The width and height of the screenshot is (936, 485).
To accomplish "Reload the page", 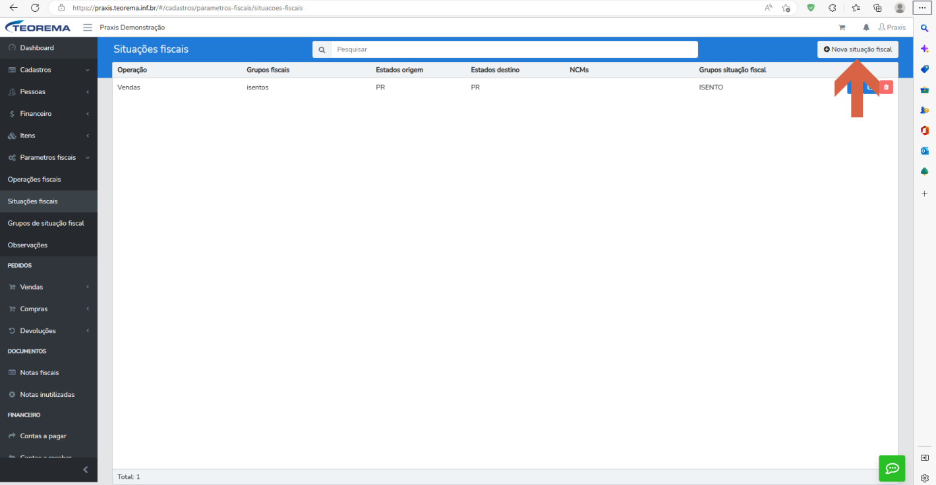I will click(35, 8).
